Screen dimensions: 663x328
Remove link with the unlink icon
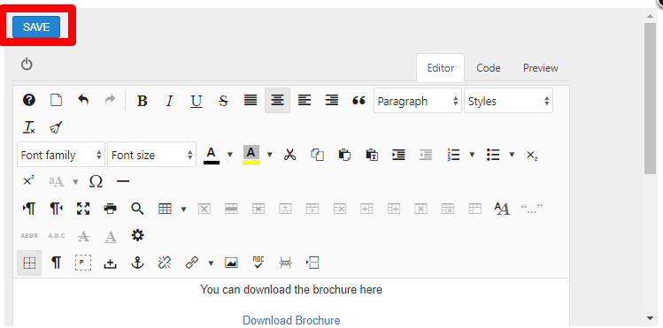[x=165, y=263]
